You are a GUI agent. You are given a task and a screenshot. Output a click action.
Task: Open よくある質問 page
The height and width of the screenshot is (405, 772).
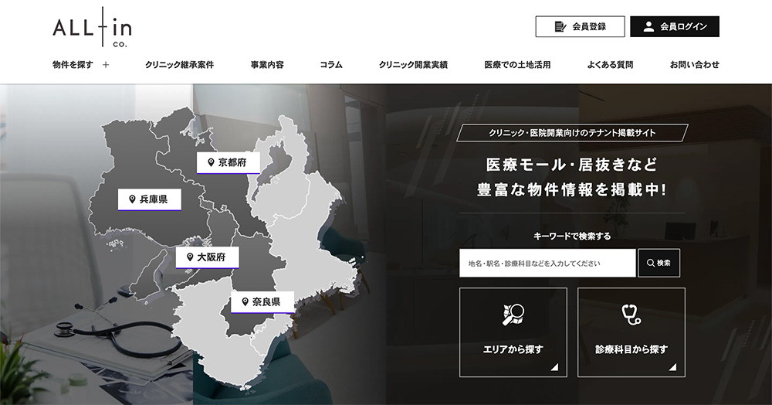pos(610,65)
